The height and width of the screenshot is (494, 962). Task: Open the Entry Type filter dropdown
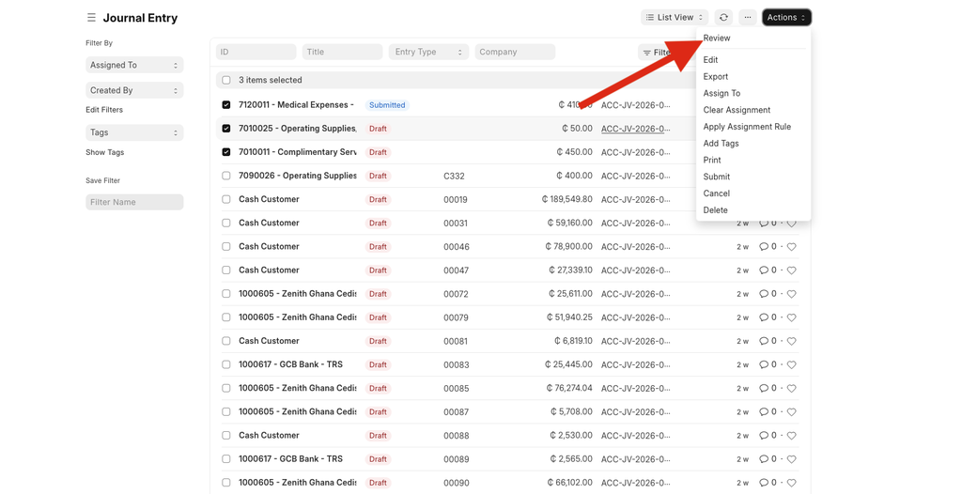427,52
